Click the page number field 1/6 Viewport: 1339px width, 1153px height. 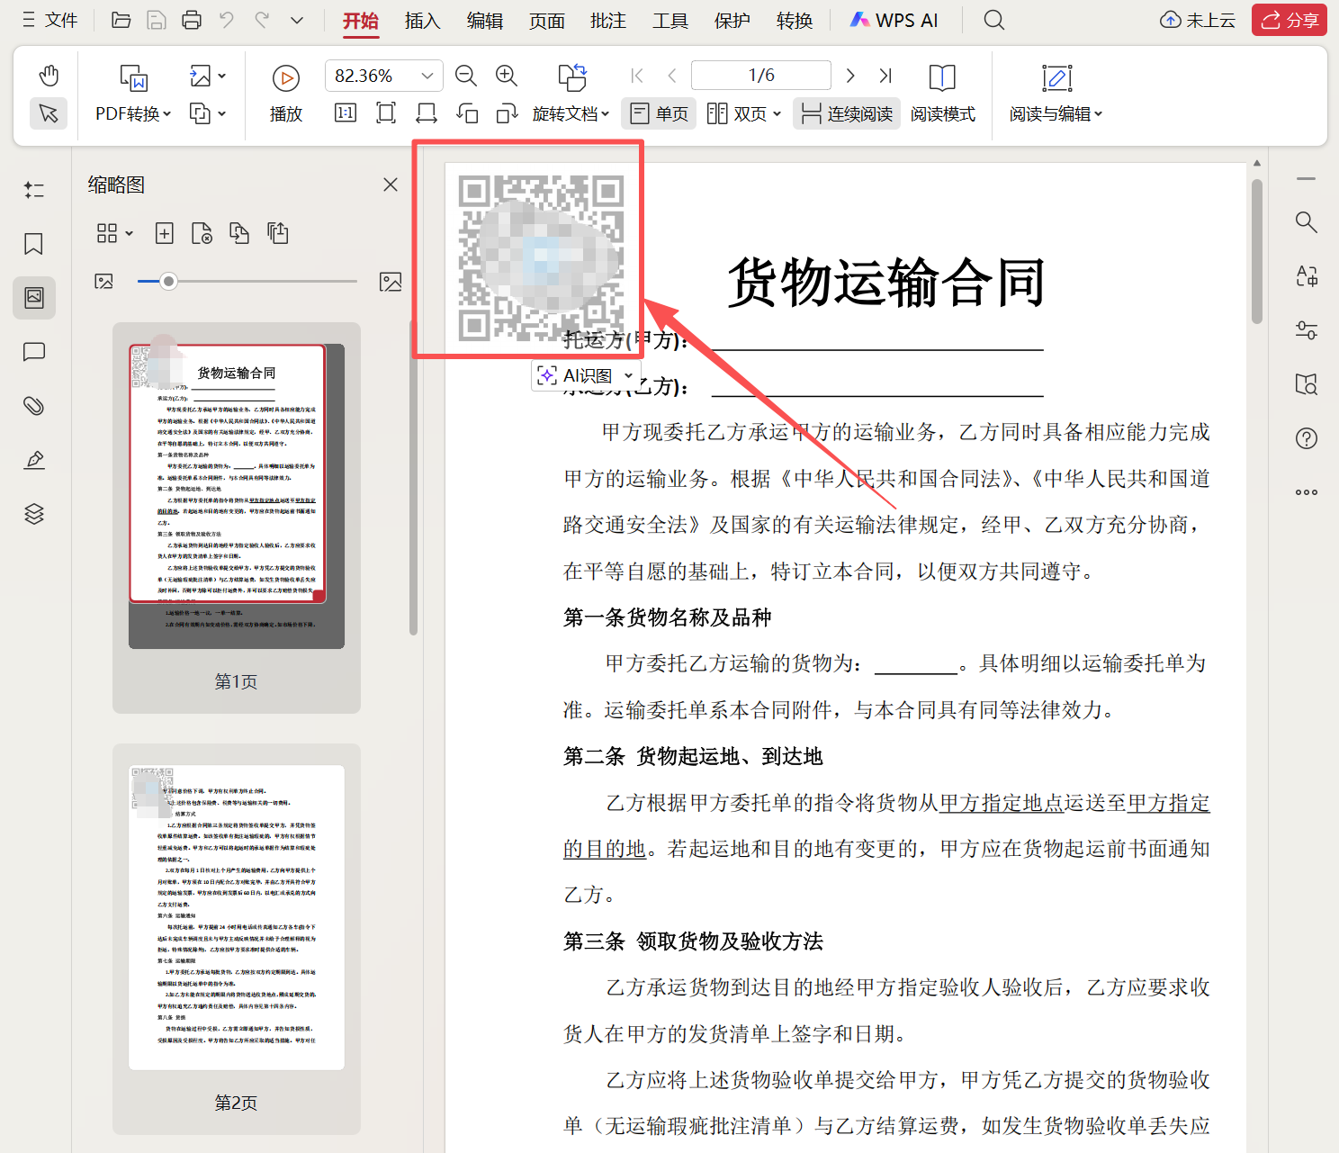pos(761,76)
